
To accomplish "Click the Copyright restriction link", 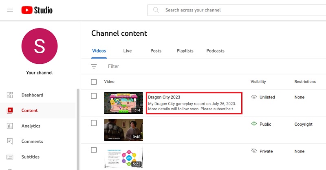I will pos(303,124).
